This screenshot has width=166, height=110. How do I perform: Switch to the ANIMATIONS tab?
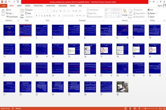point(51,6)
